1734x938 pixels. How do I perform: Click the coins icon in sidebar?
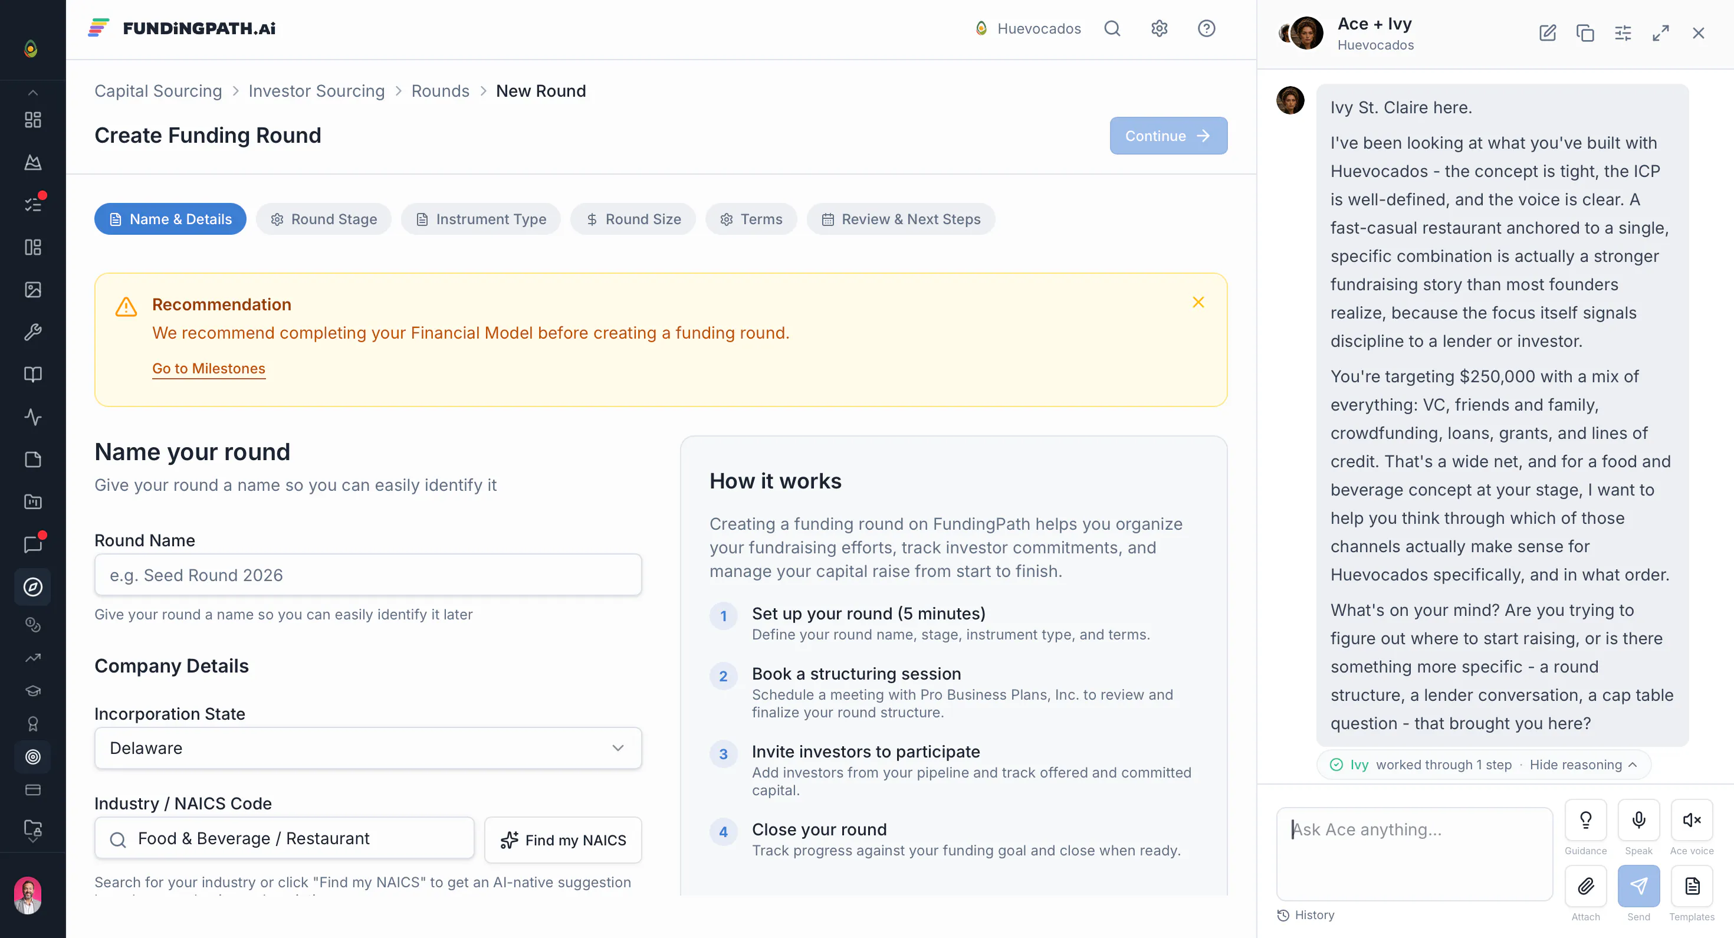click(32, 625)
